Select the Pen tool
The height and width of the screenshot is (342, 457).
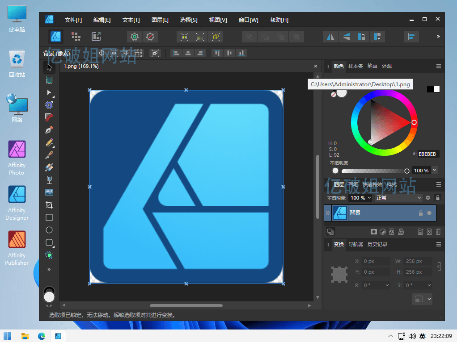[49, 130]
